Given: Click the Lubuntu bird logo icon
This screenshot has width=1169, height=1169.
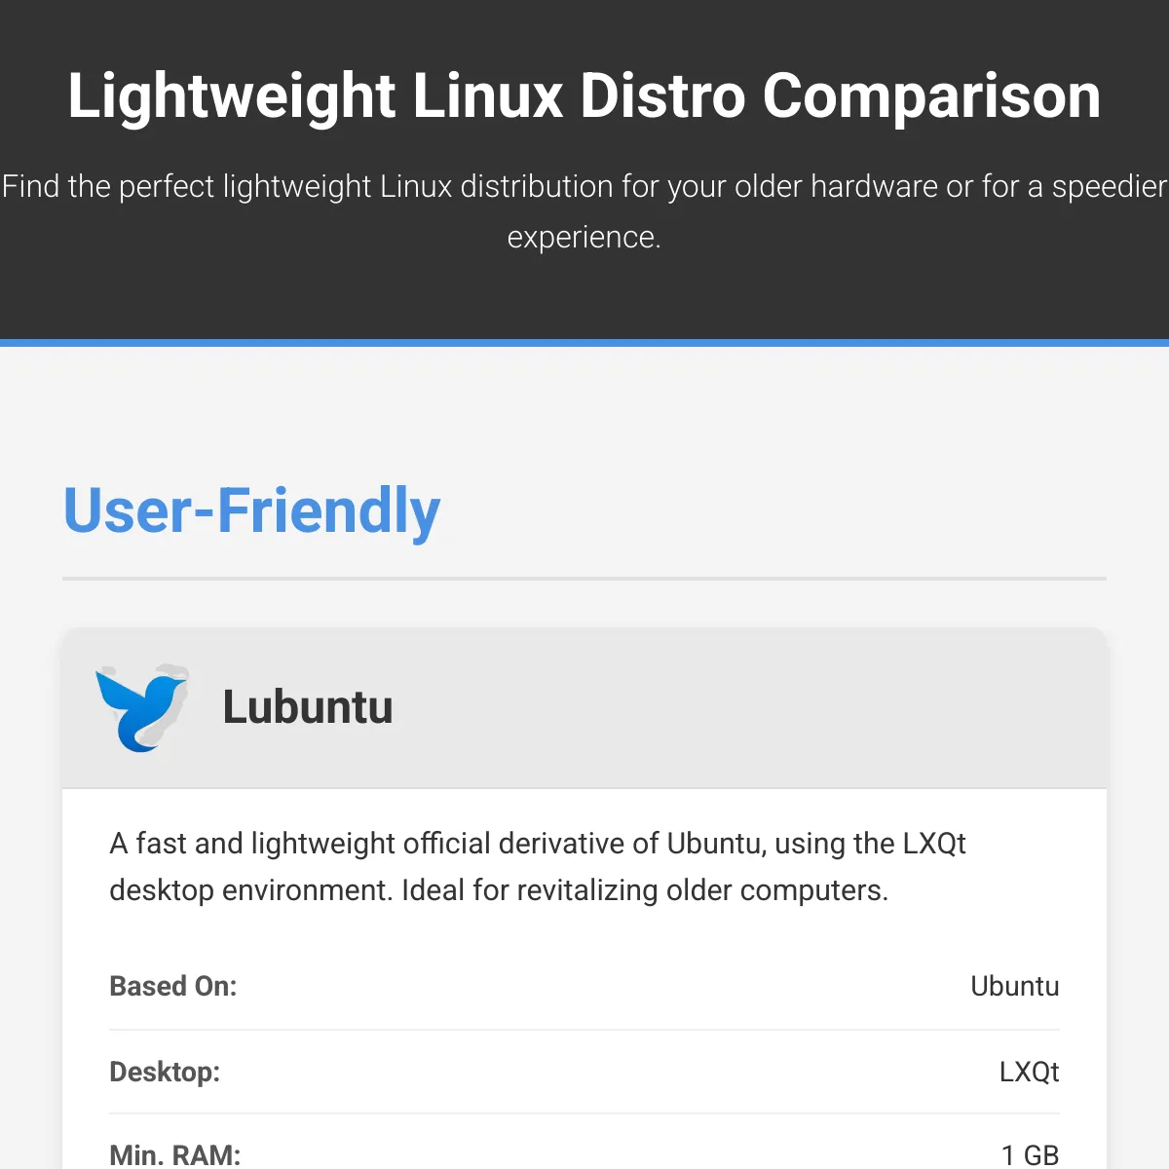Looking at the screenshot, I should click(142, 708).
